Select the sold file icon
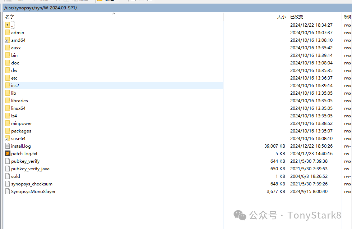Viewport: 352px width, 229px height. click(x=8, y=176)
